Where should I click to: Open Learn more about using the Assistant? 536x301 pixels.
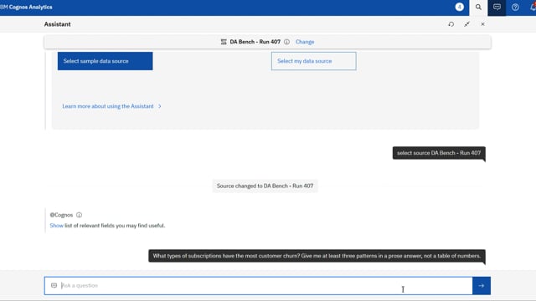[108, 106]
